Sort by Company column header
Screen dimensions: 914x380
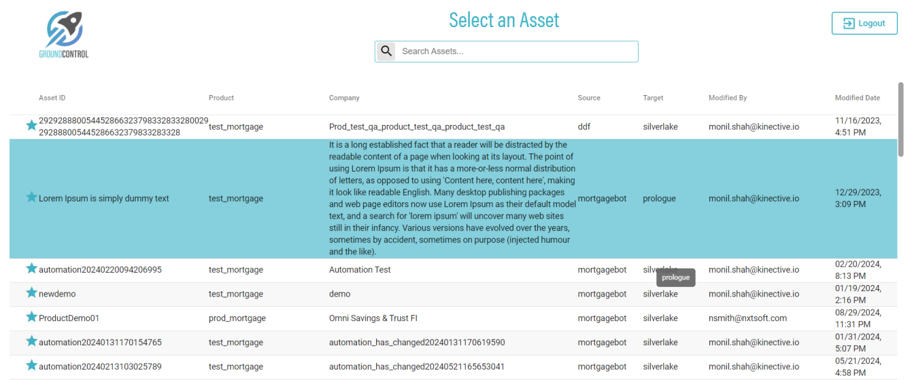pyautogui.click(x=344, y=98)
